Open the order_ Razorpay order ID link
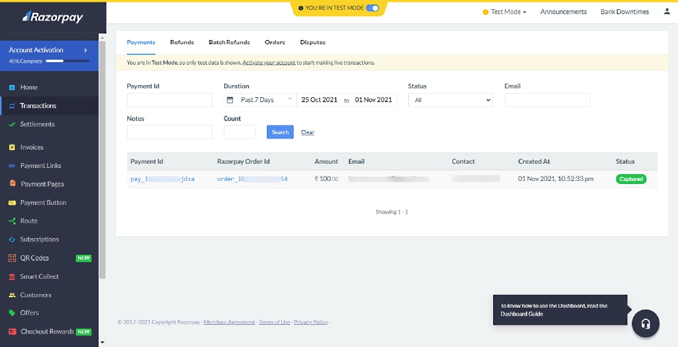678x347 pixels. 253,179
